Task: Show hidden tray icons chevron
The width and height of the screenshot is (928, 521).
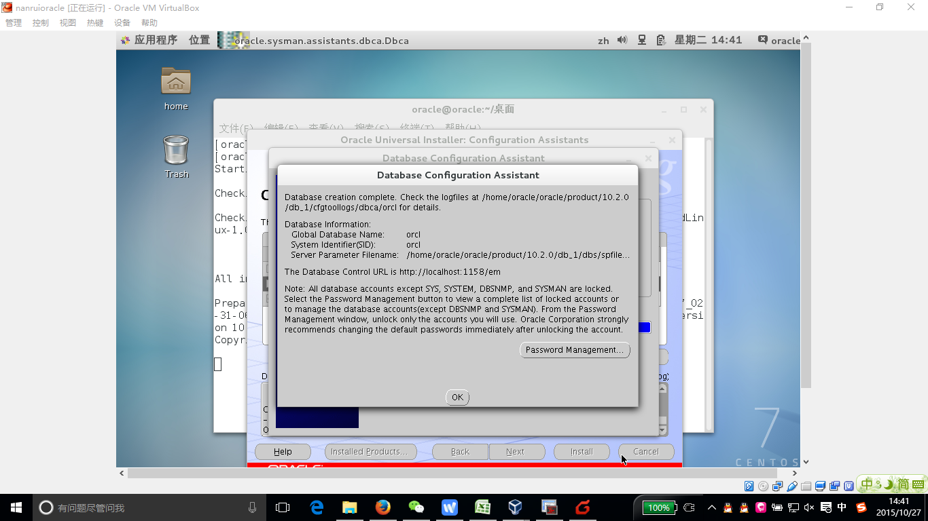Action: click(711, 507)
